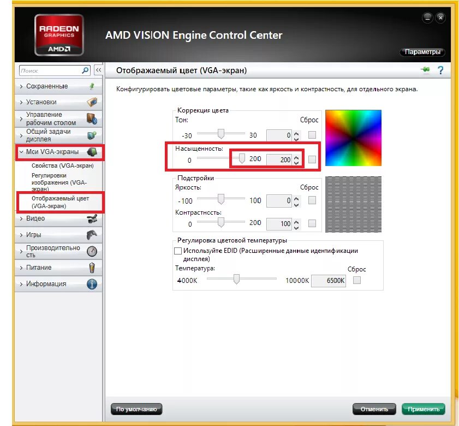Open help with the question mark icon

[440, 70]
